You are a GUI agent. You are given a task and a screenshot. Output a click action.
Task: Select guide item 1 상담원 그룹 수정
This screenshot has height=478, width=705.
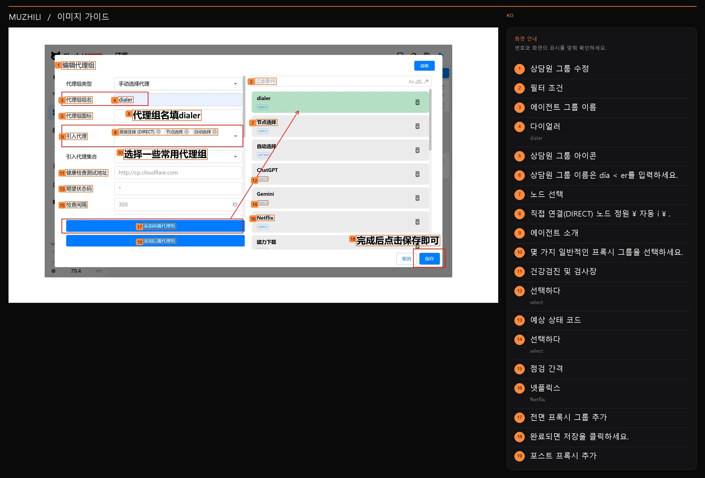tap(602, 69)
